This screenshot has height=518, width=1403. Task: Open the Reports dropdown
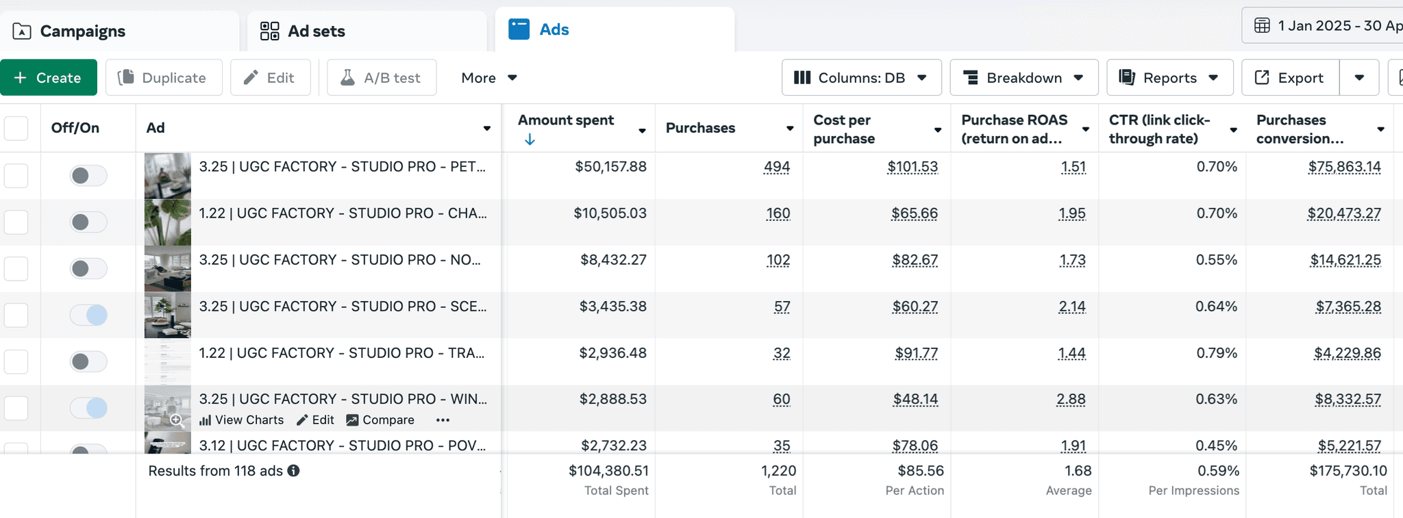coord(1169,77)
